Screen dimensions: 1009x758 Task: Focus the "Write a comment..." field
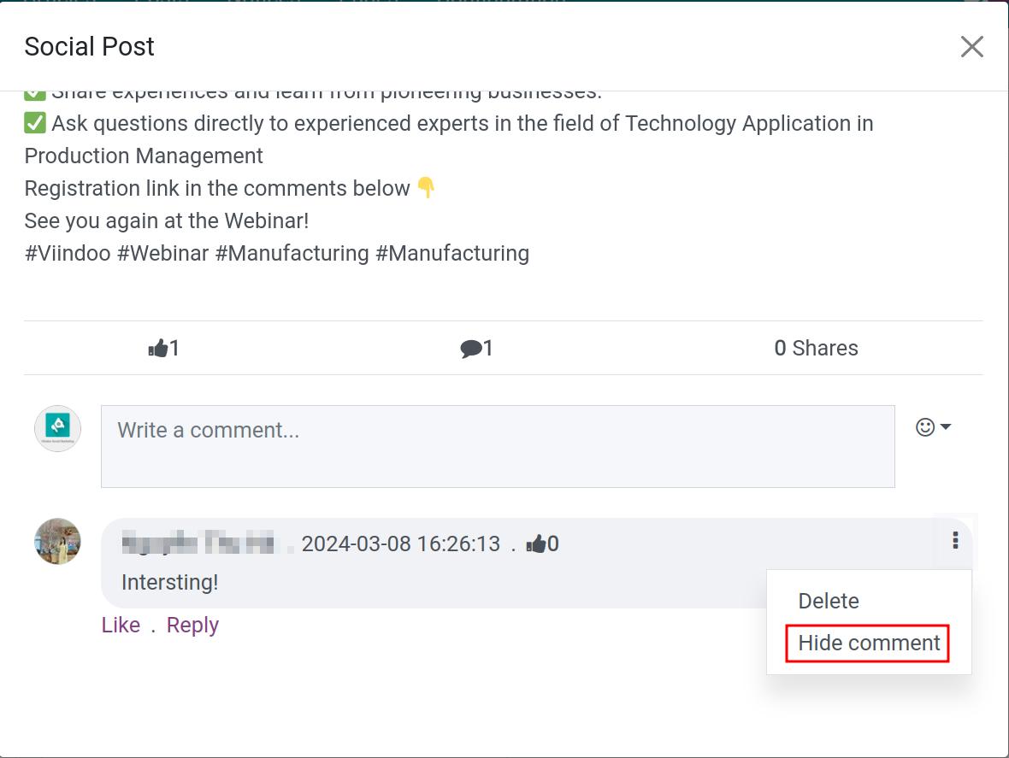tap(498, 446)
